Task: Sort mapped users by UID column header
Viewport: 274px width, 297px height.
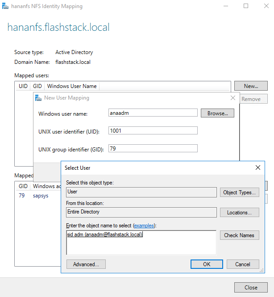Action: pos(23,86)
